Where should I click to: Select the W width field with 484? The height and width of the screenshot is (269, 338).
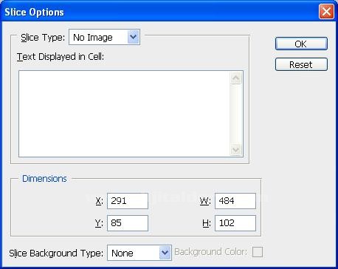pyautogui.click(x=235, y=201)
